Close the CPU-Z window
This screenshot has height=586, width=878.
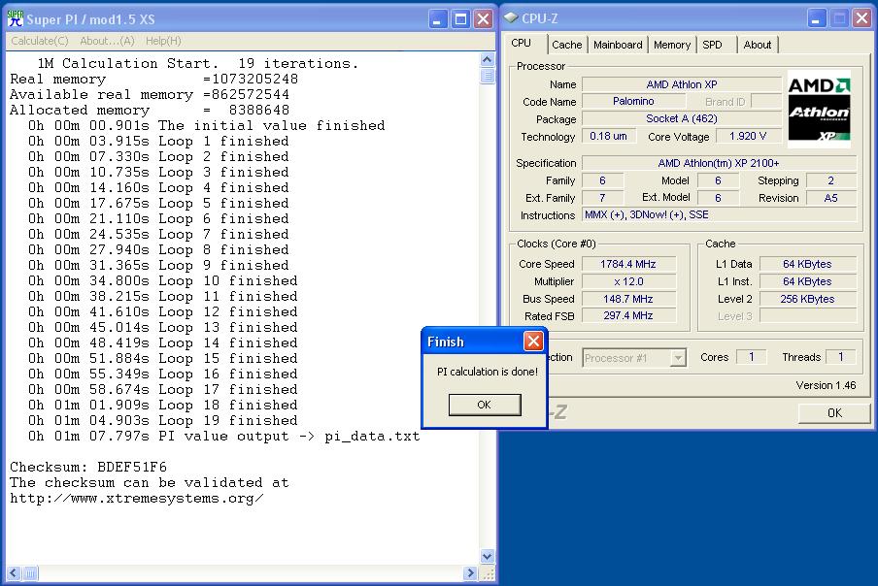tap(861, 18)
